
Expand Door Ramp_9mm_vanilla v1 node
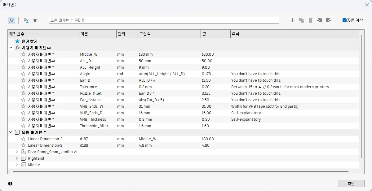17,152
